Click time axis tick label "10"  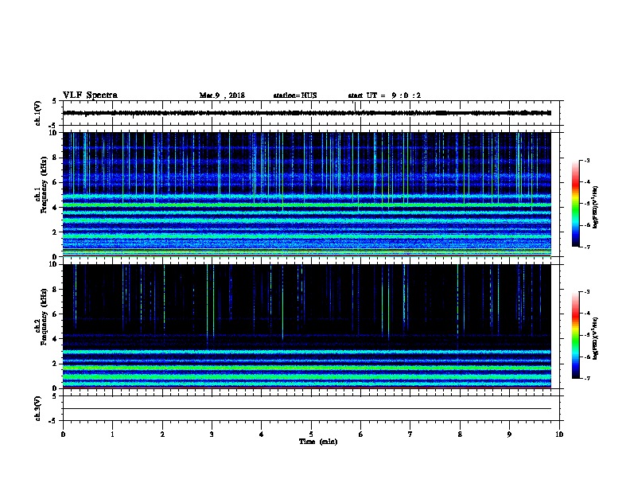[559, 434]
